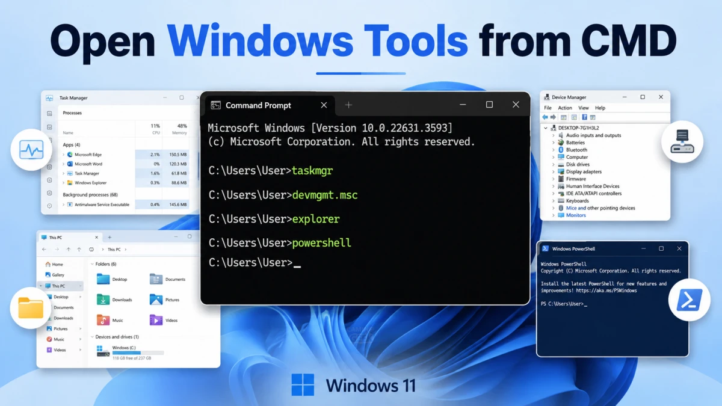The height and width of the screenshot is (406, 722).
Task: Click the Bluetooth device icon in Device Manager
Action: pyautogui.click(x=561, y=150)
